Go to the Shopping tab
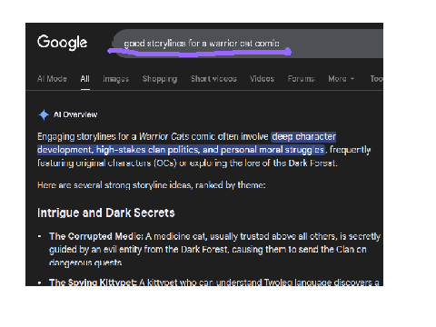 click(x=160, y=79)
